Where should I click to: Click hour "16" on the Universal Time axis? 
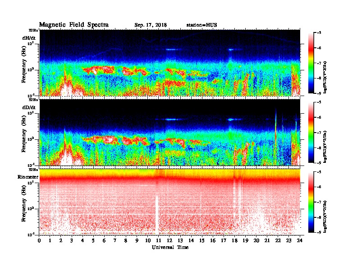click(213, 240)
